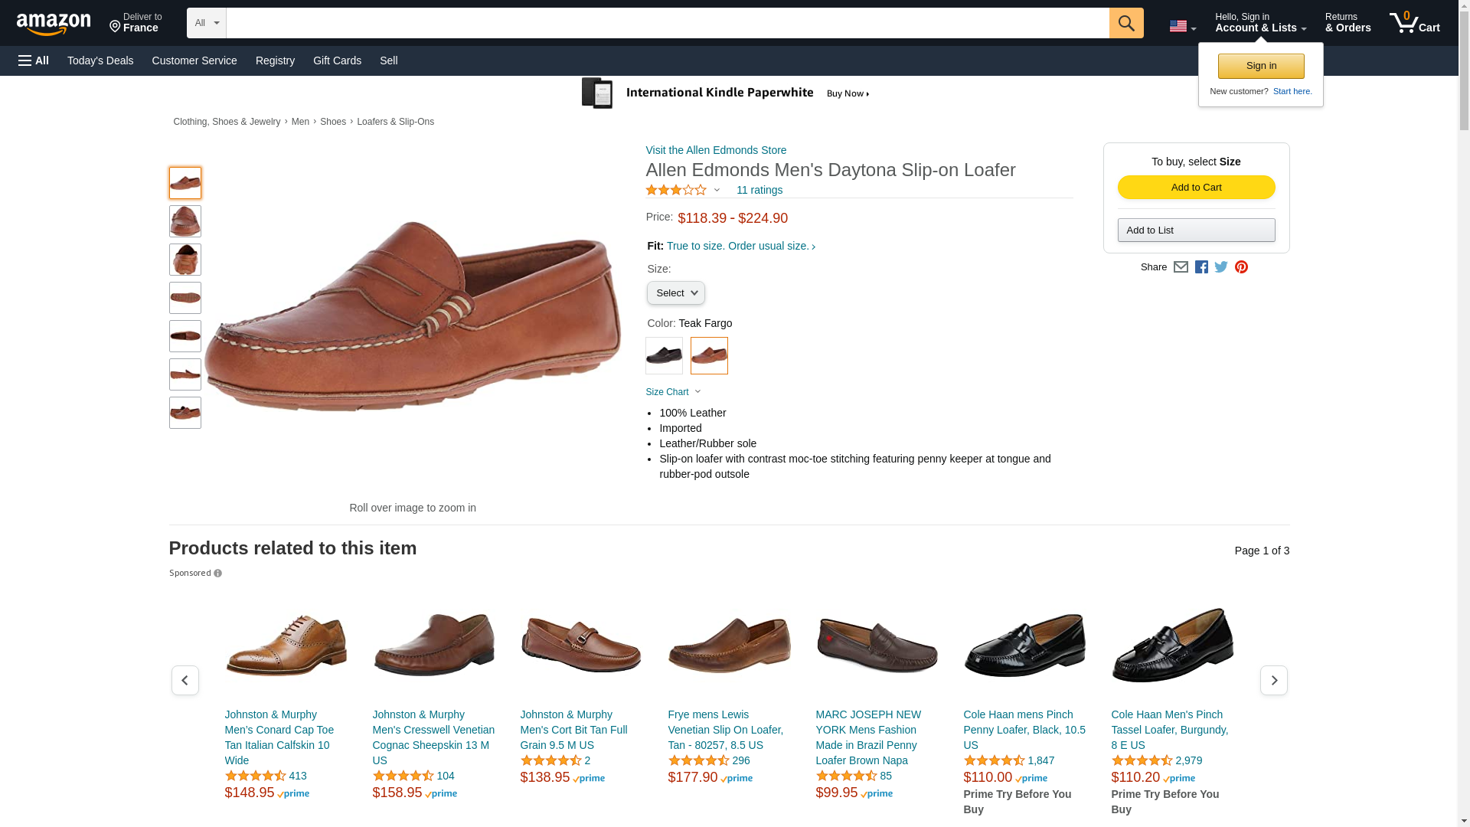1470x827 pixels.
Task: Click the search magnifier button
Action: tap(1125, 23)
